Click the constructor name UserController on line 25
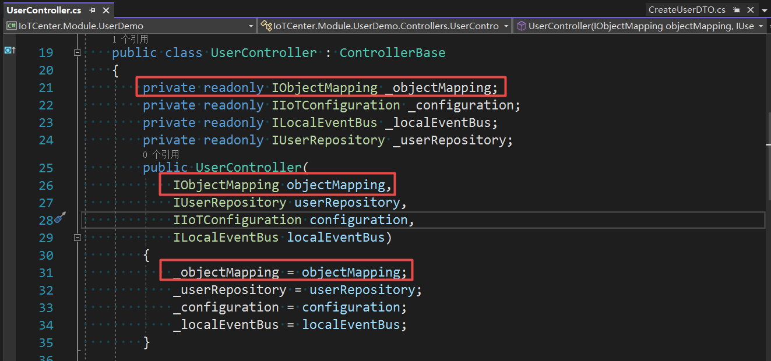This screenshot has width=771, height=361. tap(248, 168)
